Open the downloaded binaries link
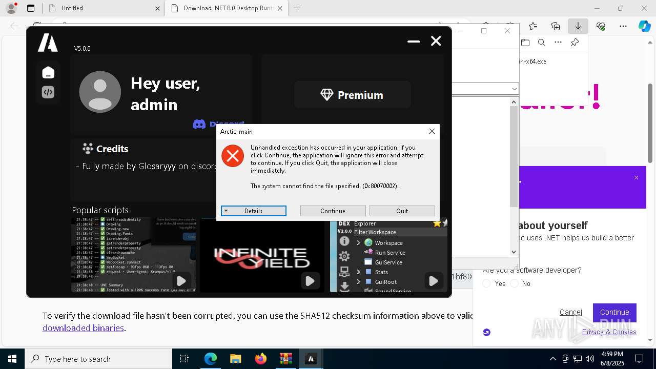This screenshot has width=656, height=369. coord(83,328)
